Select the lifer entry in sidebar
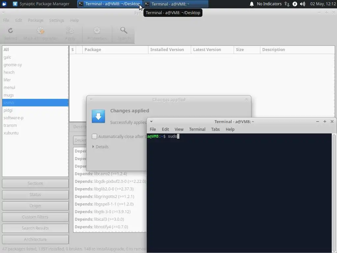 tap(35, 80)
